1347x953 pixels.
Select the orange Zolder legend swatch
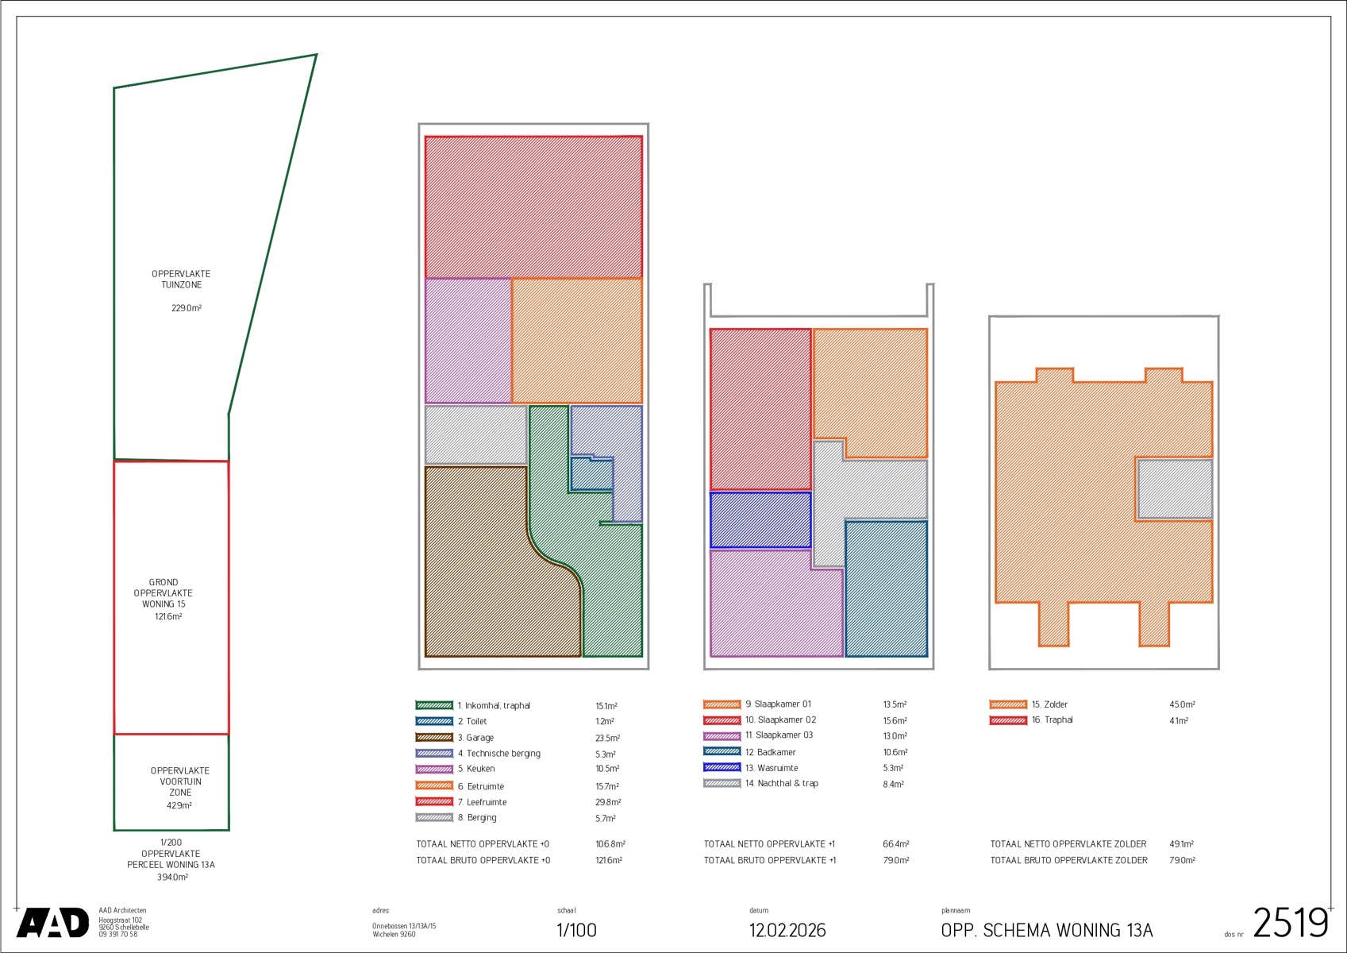pos(1008,704)
